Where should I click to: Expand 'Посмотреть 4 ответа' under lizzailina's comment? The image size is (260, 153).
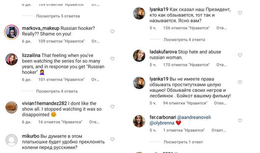point(57,91)
